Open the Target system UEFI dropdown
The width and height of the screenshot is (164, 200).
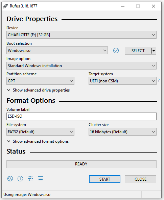(x=122, y=81)
